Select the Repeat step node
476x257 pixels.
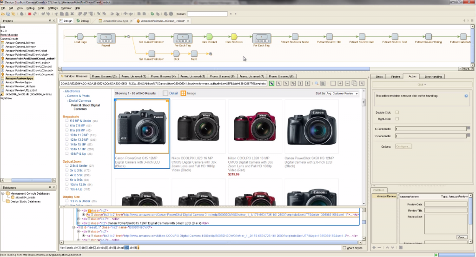pyautogui.click(x=106, y=38)
